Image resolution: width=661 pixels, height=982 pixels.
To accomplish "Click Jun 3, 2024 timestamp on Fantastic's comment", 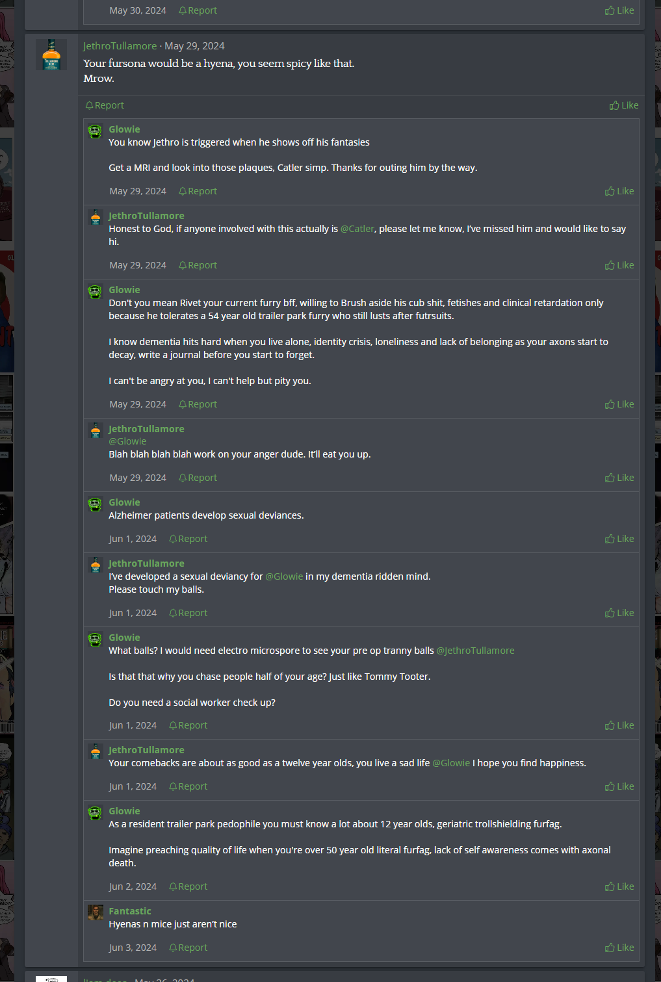I will (x=133, y=948).
